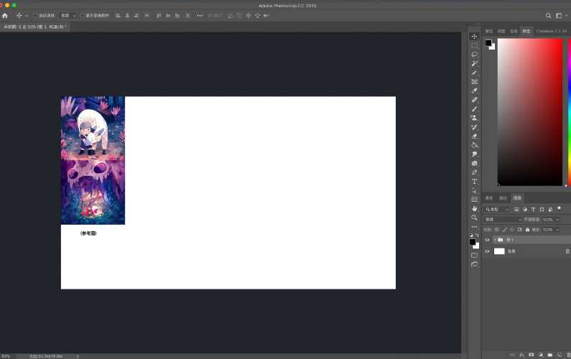Image resolution: width=571 pixels, height=359 pixels.
Task: Hide the Background layer via eye icon
Action: tap(487, 251)
